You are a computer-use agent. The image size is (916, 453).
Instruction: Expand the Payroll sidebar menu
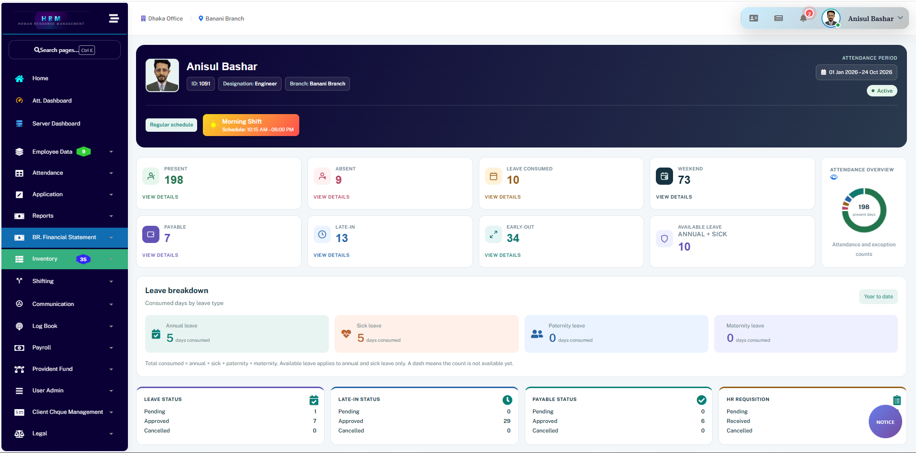click(64, 348)
